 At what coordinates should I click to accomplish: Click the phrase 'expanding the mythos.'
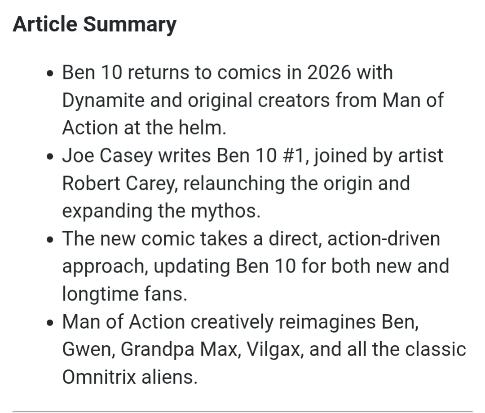pyautogui.click(x=161, y=211)
